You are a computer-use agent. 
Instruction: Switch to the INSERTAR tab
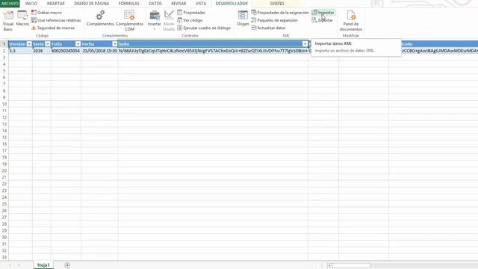click(56, 3)
